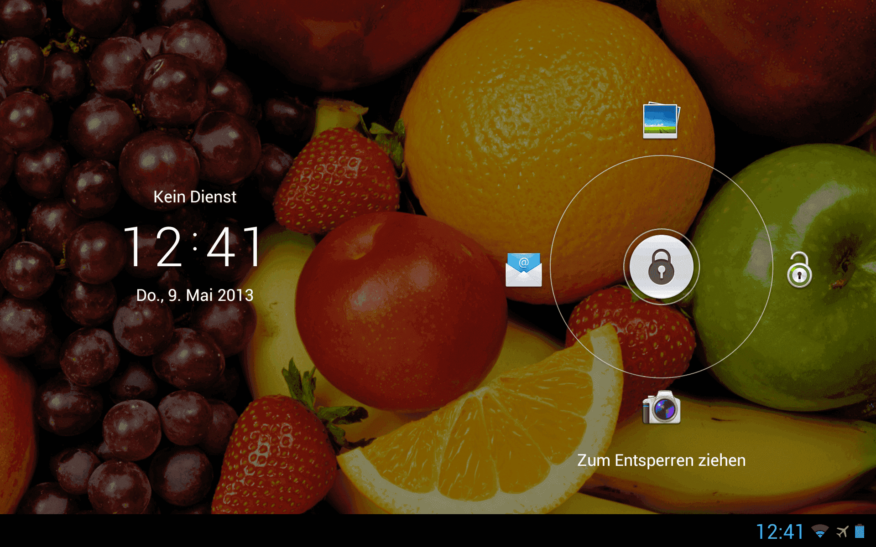Tap the blue 12:41 status bar clock
This screenshot has width=876, height=547.
click(780, 532)
